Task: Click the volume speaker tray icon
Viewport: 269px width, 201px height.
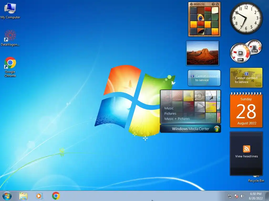Action: [x=242, y=196]
